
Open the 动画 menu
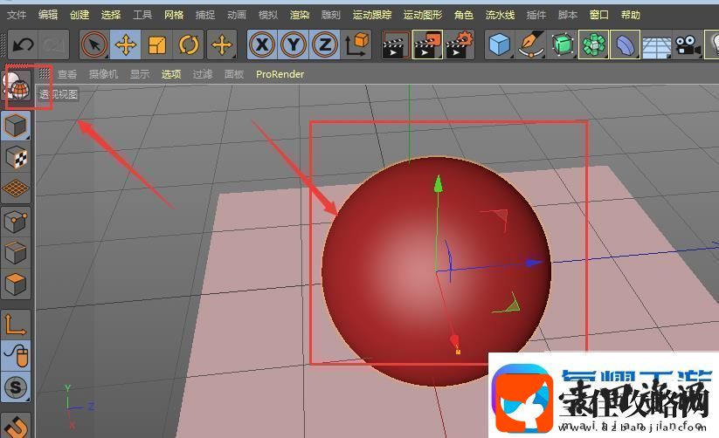[x=237, y=15]
